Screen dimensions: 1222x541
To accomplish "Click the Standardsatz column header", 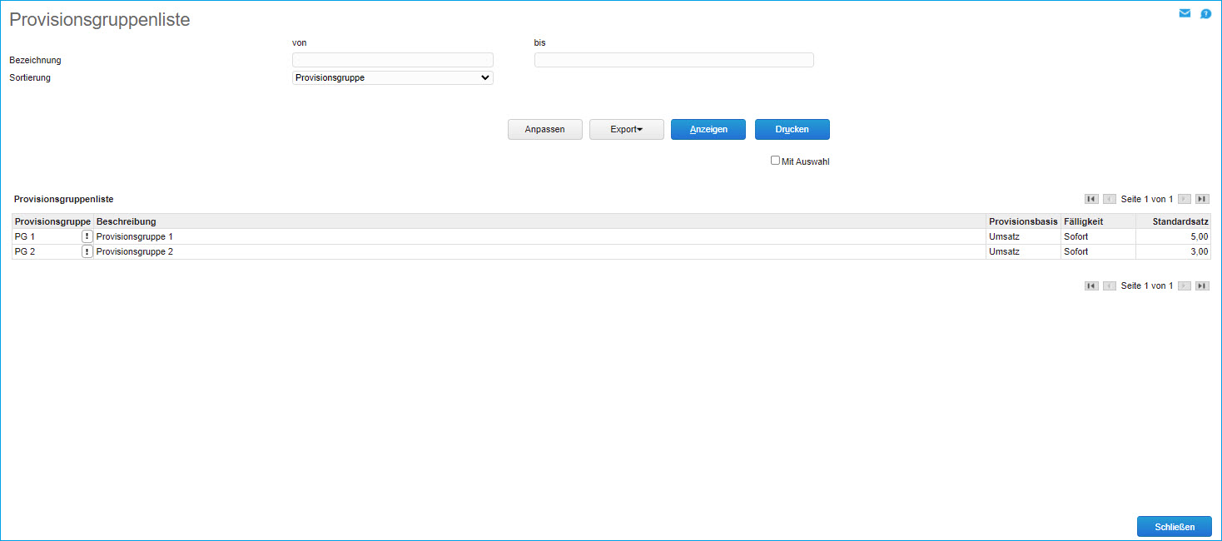I will (1173, 221).
